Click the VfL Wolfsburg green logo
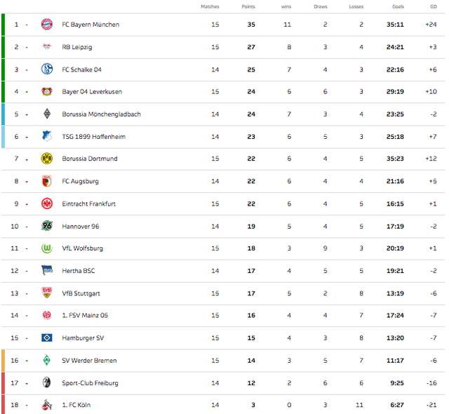This screenshot has width=449, height=414. coord(47,248)
